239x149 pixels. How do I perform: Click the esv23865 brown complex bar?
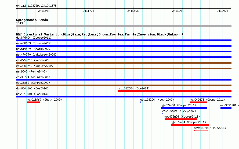tap(124, 85)
